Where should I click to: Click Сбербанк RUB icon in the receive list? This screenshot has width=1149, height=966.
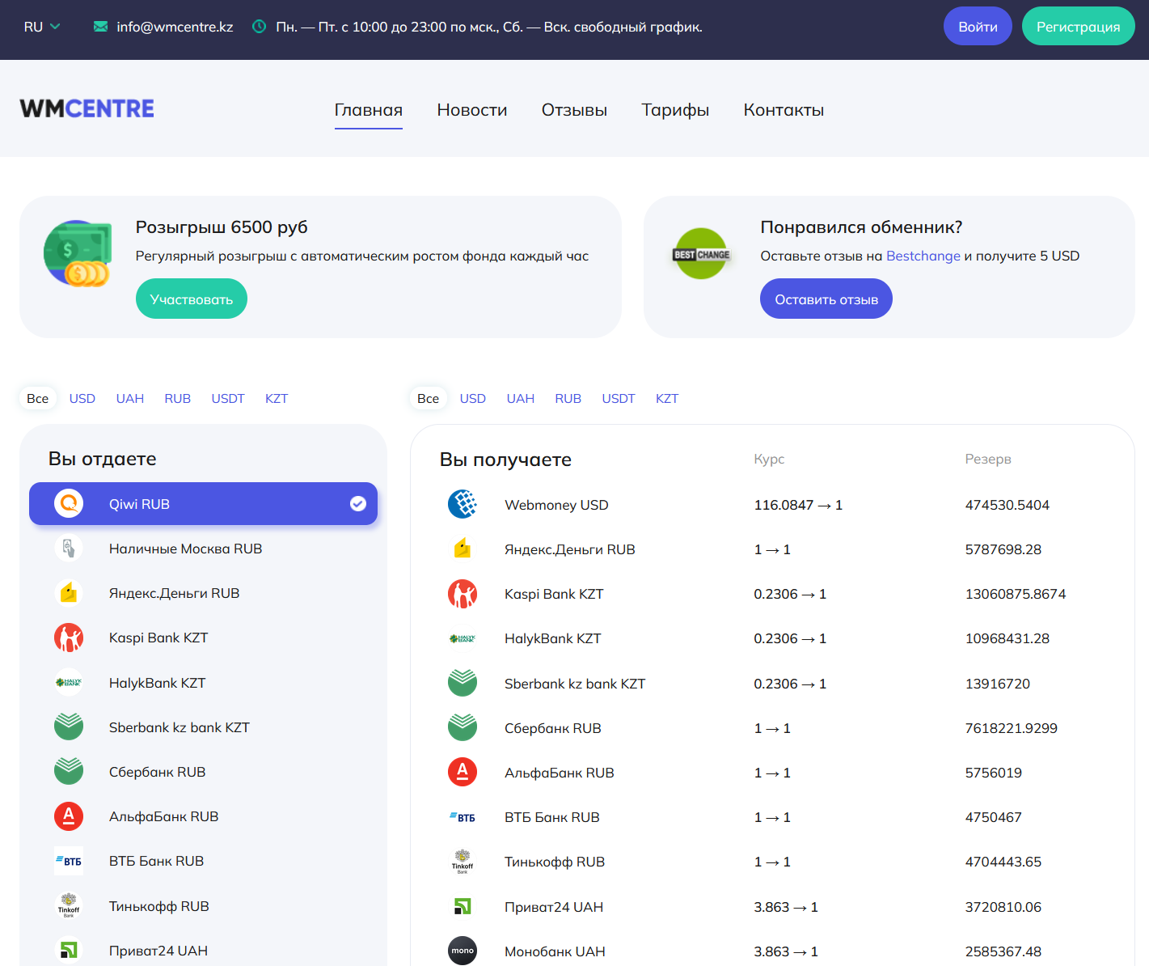(x=463, y=728)
